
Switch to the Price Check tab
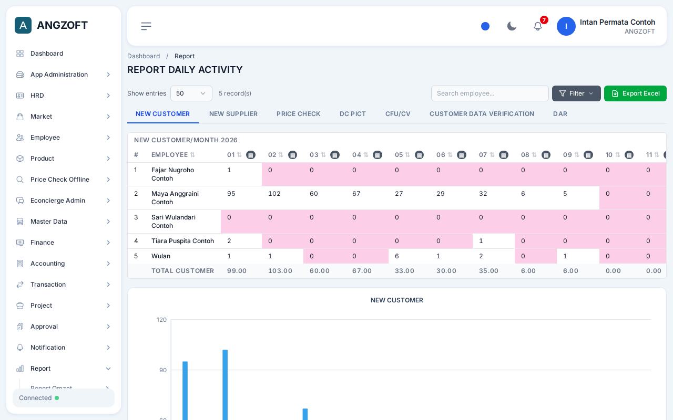(x=299, y=114)
